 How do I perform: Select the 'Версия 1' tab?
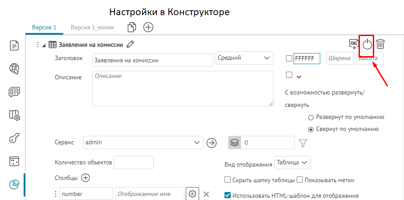[44, 27]
